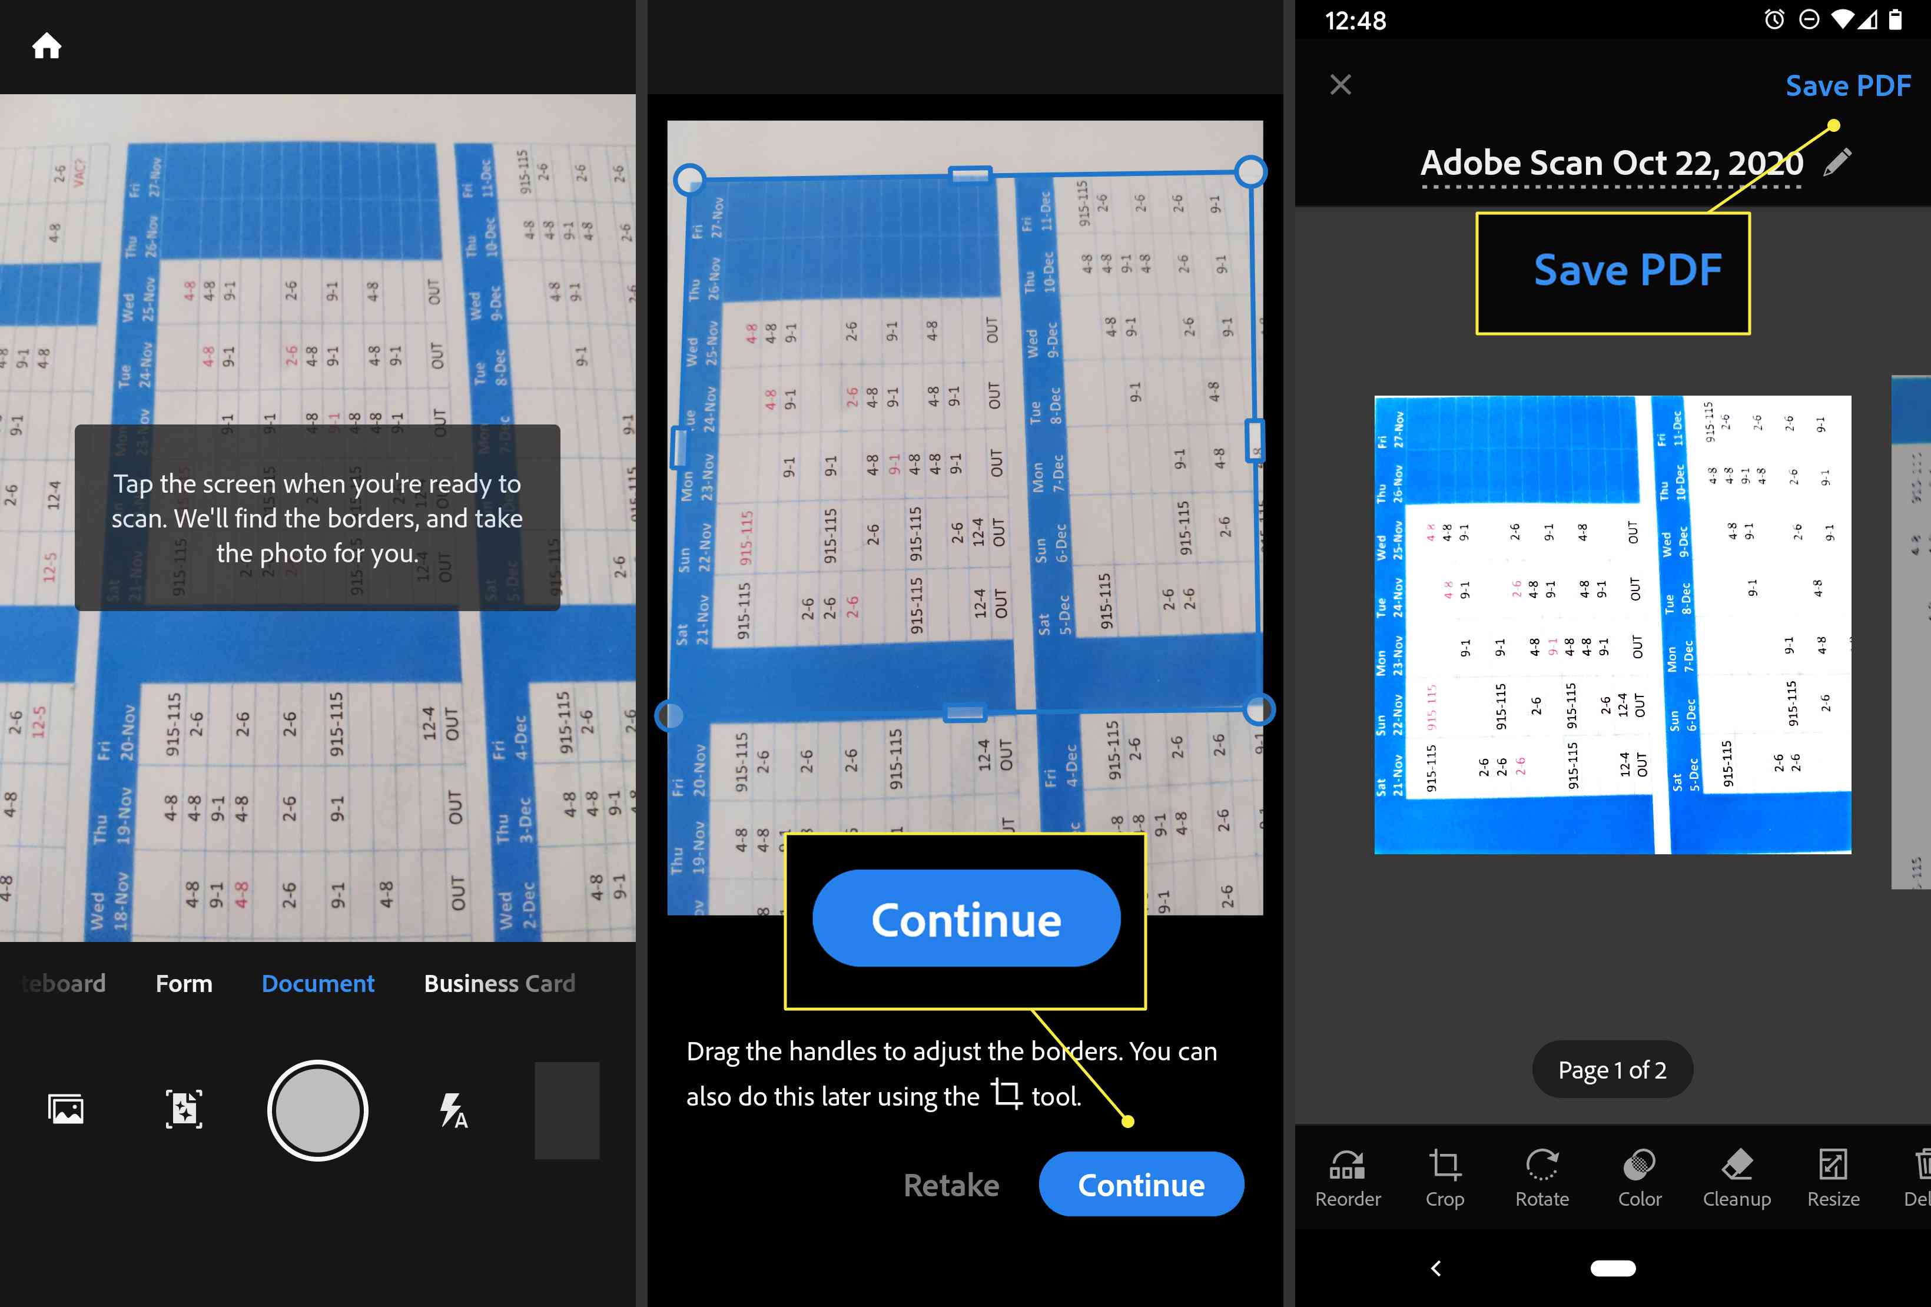Select the Document scan mode tab

click(314, 980)
